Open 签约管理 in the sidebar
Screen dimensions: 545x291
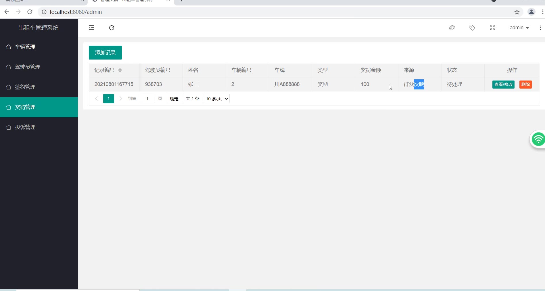click(x=39, y=87)
